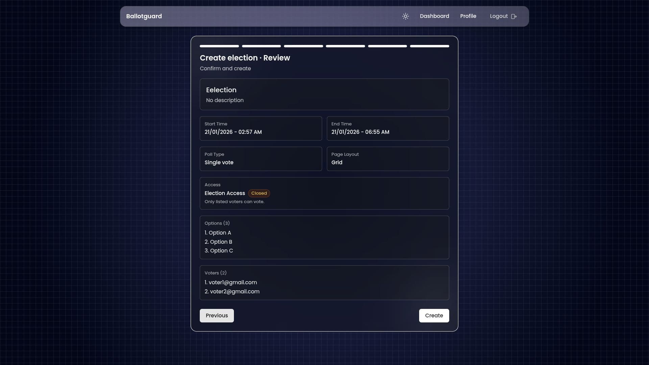Select the End Time card
This screenshot has height=365, width=649.
tap(388, 128)
